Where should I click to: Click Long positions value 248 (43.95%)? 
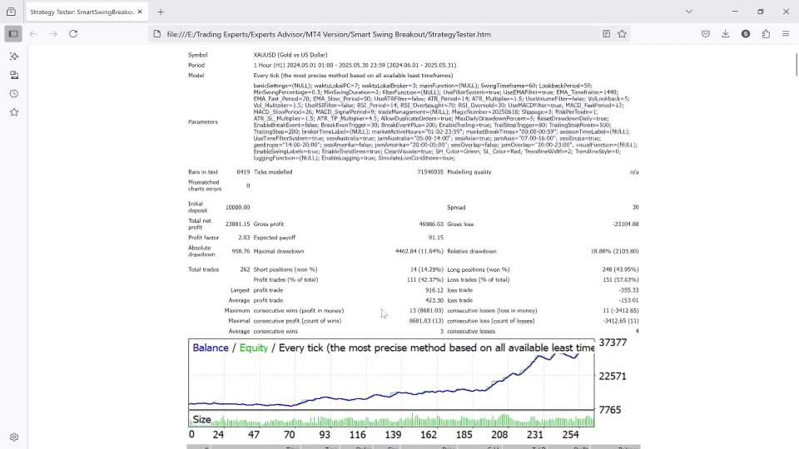pyautogui.click(x=620, y=269)
